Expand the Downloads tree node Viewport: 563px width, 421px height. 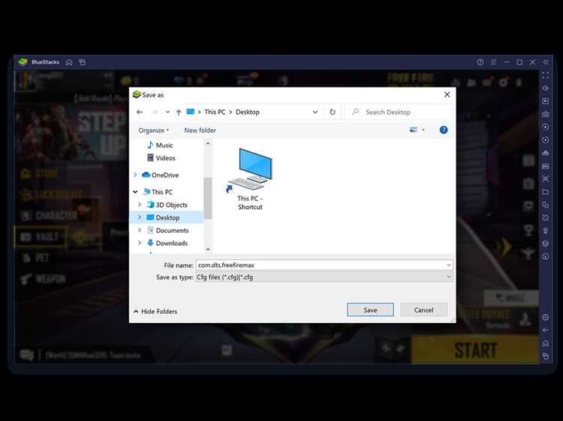pos(140,243)
